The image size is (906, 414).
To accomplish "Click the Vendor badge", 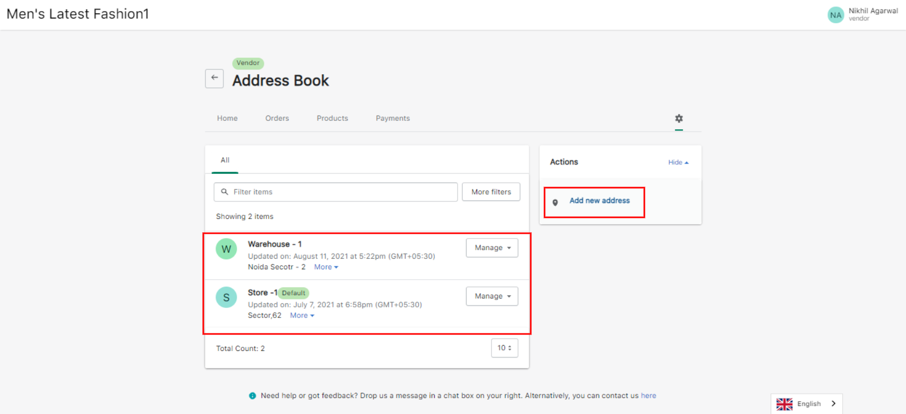I will (248, 63).
